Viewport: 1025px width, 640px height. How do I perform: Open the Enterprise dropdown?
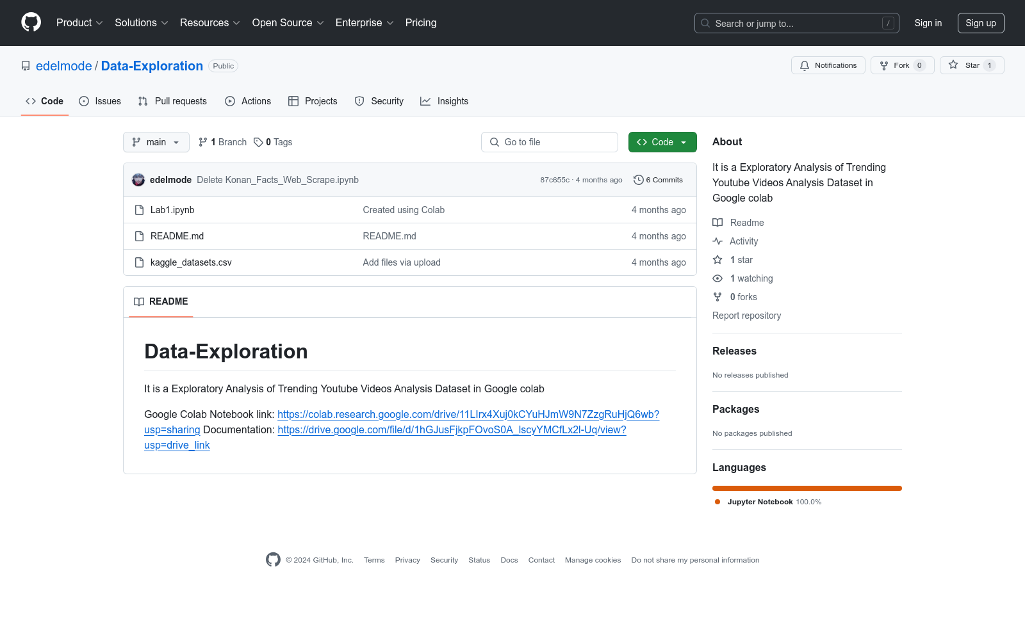(365, 23)
